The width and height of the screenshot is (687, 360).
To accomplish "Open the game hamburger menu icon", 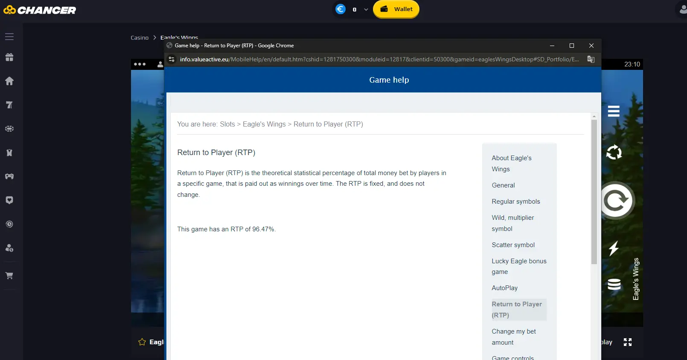I will pos(614,111).
